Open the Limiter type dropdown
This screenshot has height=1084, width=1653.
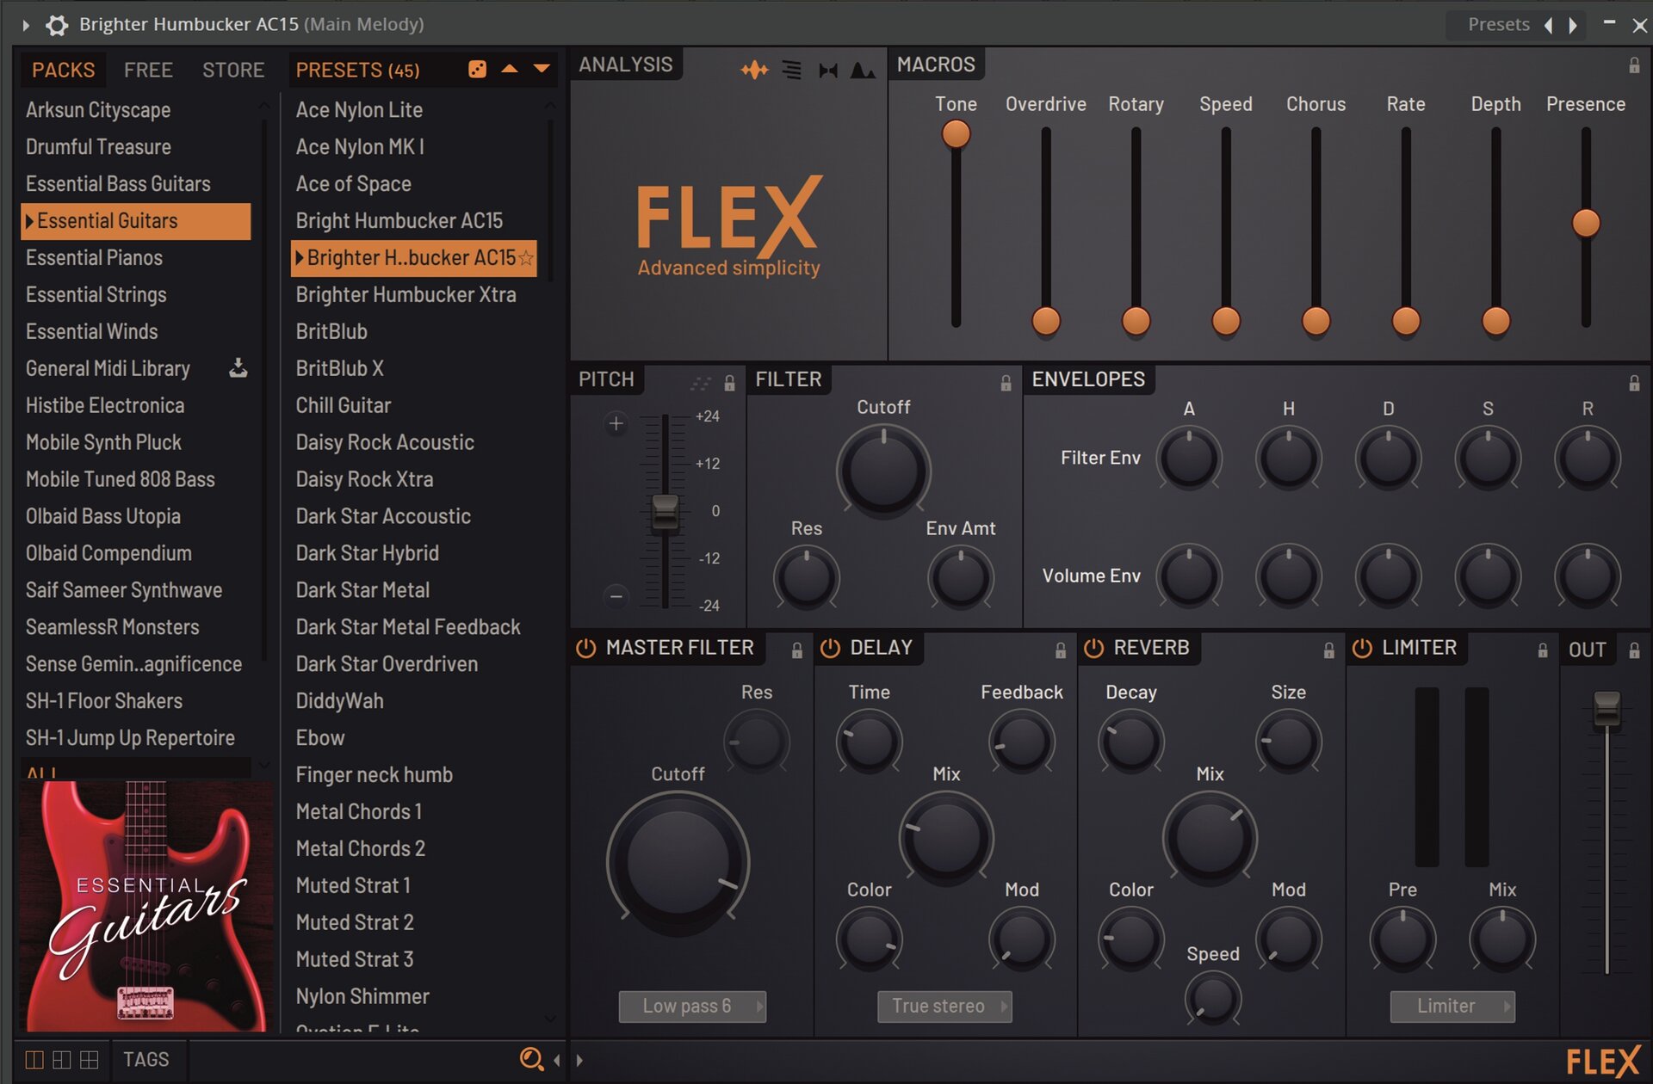click(1452, 1006)
